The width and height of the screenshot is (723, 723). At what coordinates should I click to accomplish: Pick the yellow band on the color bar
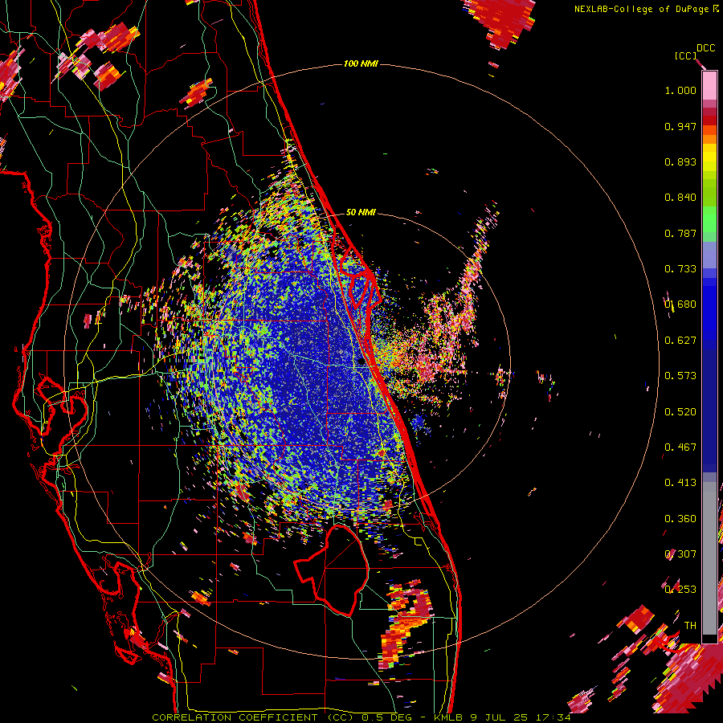tap(709, 157)
